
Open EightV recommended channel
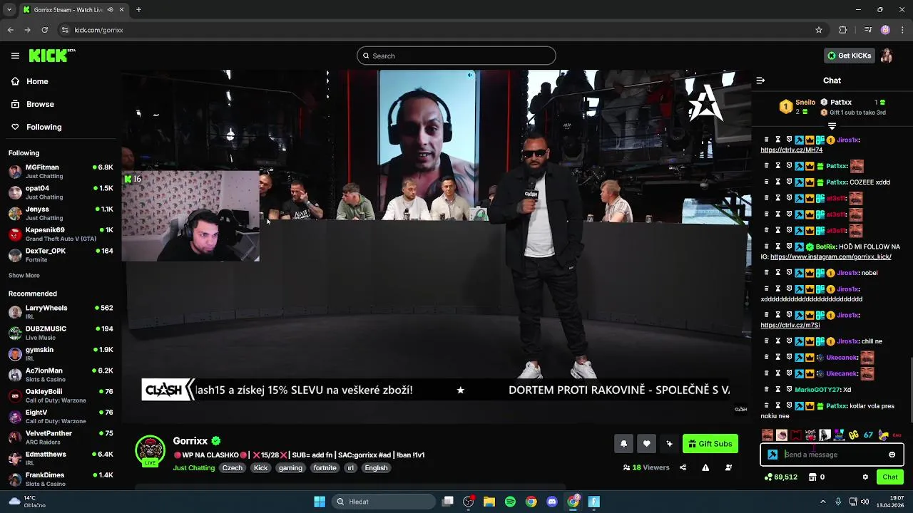coord(61,416)
